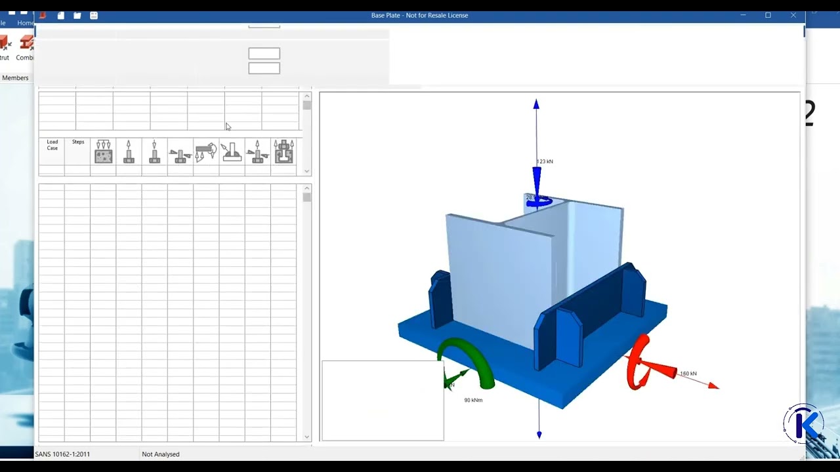840x472 pixels.
Task: Click the plate bending rotation column icon
Action: tap(206, 151)
